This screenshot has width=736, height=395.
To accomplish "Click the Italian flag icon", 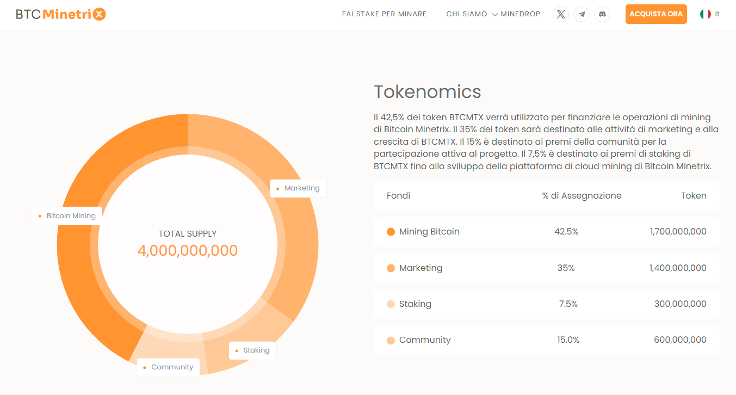I will tap(706, 14).
